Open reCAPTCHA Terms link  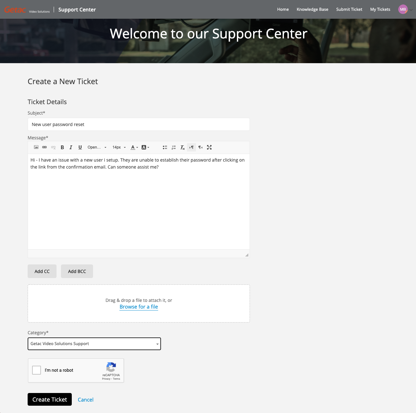(117, 379)
